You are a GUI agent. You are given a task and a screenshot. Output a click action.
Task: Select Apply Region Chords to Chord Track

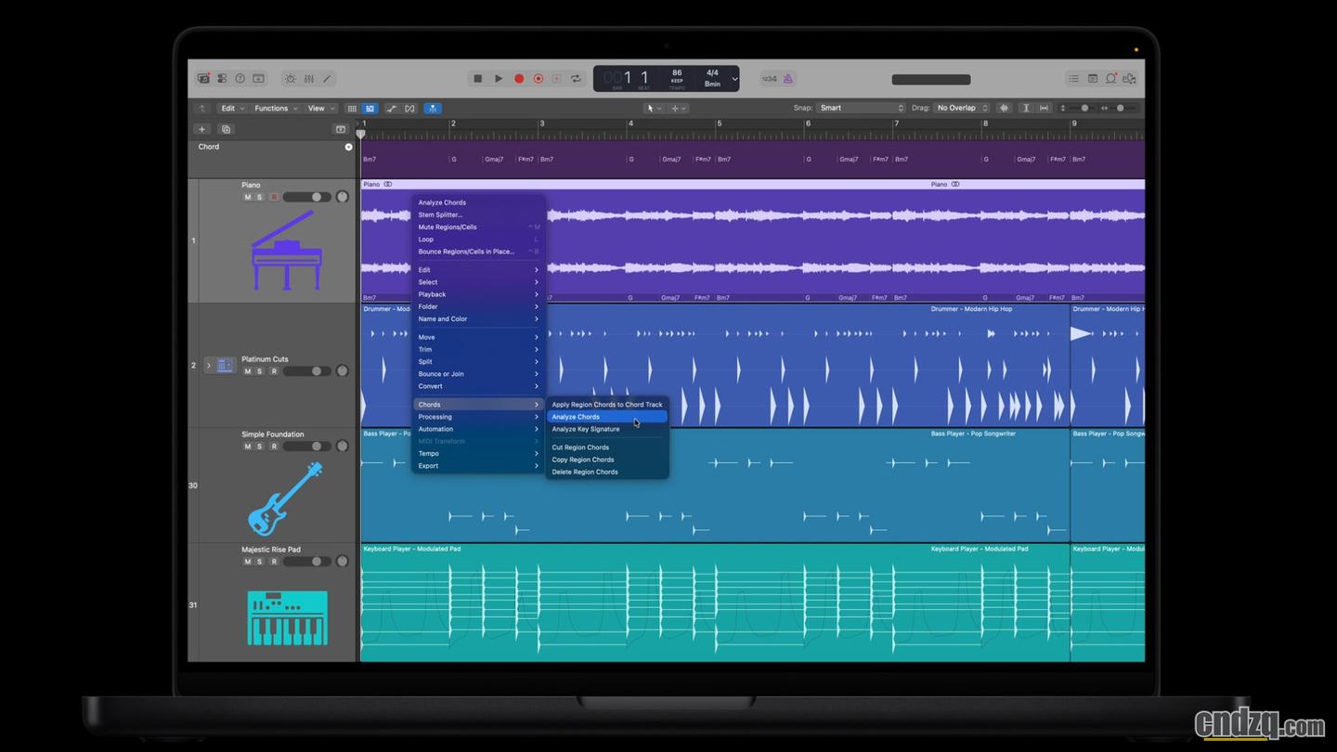coord(606,405)
